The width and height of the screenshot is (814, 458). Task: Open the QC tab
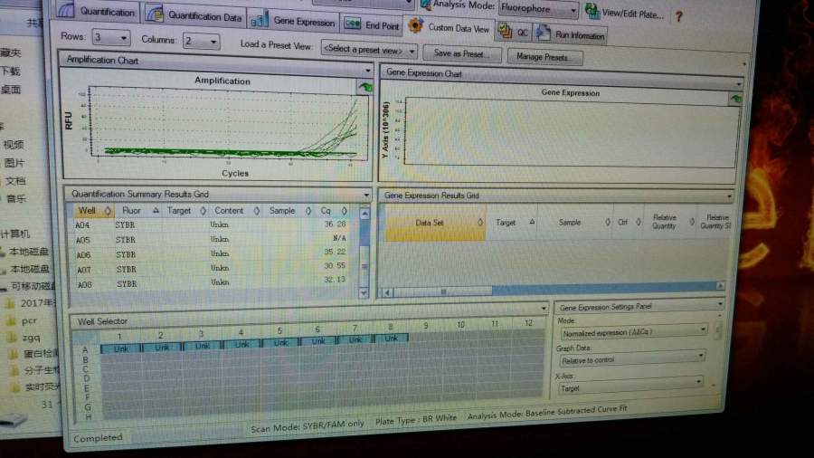514,32
